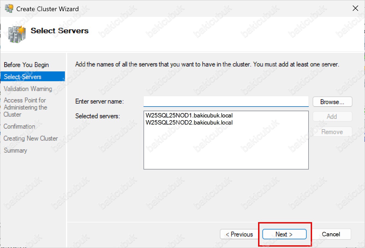Image resolution: width=365 pixels, height=248 pixels.
Task: Close the Create Cluster Wizard window
Action: tap(355, 8)
